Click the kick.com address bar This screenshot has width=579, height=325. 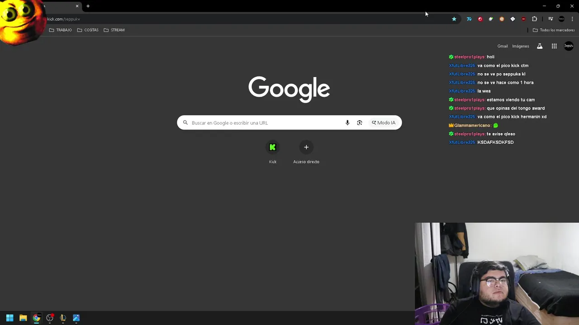point(244,19)
